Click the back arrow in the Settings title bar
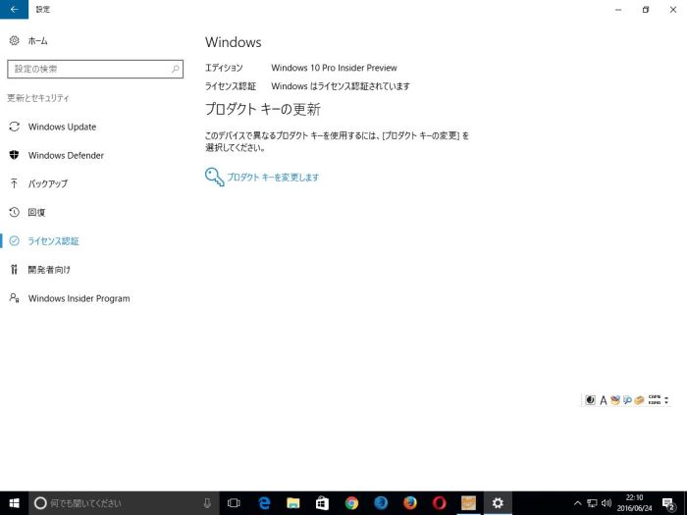This screenshot has width=687, height=515. pos(14,10)
